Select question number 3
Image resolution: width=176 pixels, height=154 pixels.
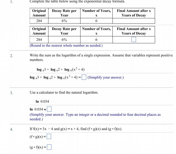[x=12, y=93]
